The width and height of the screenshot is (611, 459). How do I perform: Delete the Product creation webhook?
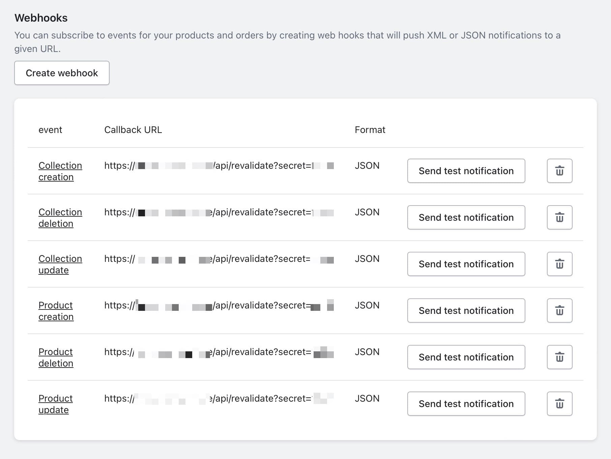point(560,310)
